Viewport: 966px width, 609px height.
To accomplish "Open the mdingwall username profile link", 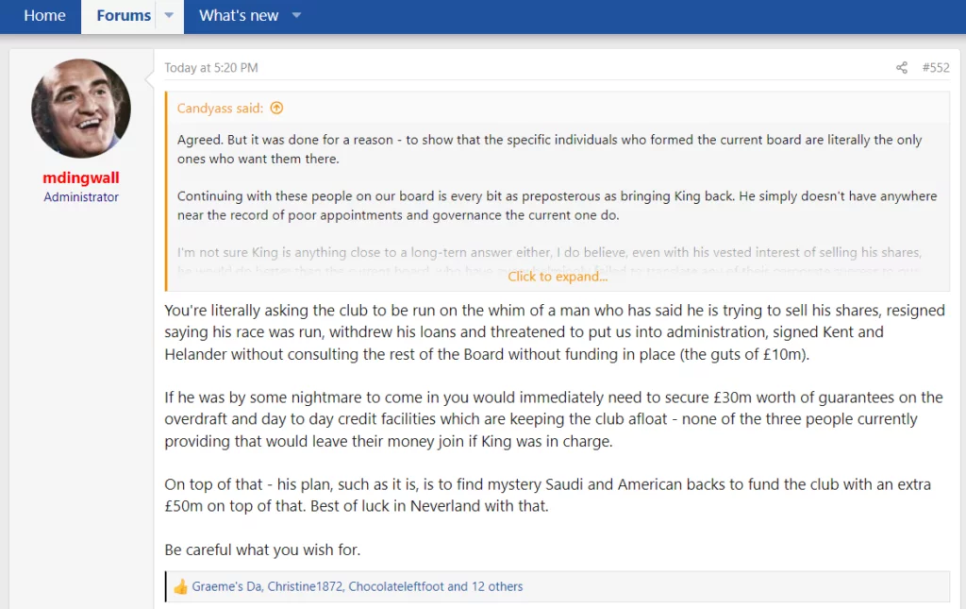I will pos(81,178).
